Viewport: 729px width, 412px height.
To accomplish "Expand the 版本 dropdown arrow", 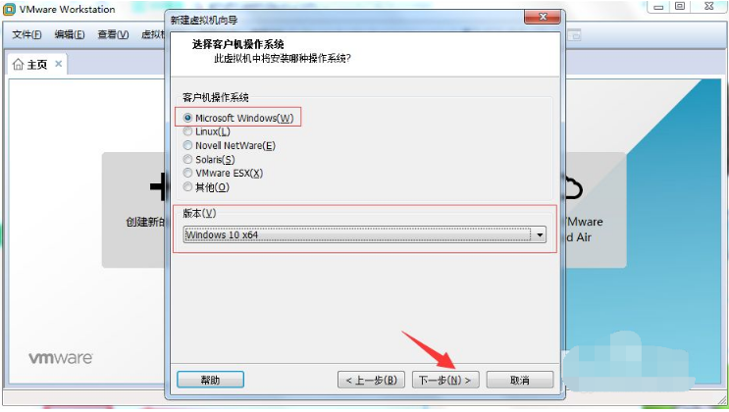I will point(540,234).
